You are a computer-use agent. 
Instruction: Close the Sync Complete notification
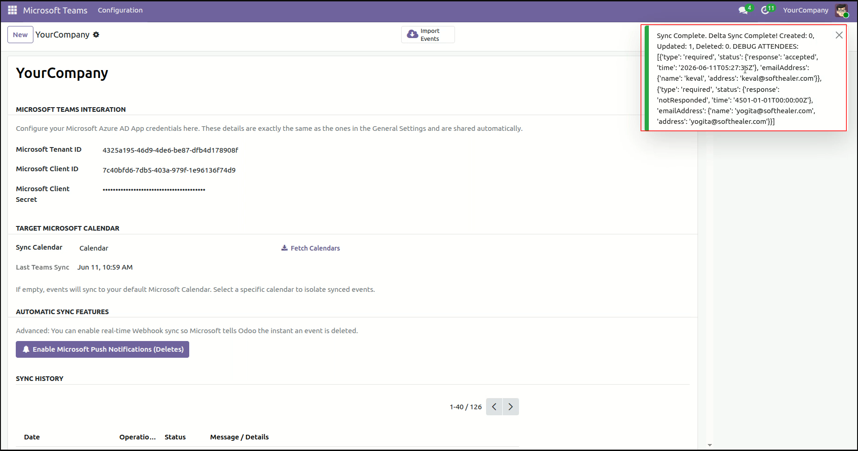(x=839, y=35)
